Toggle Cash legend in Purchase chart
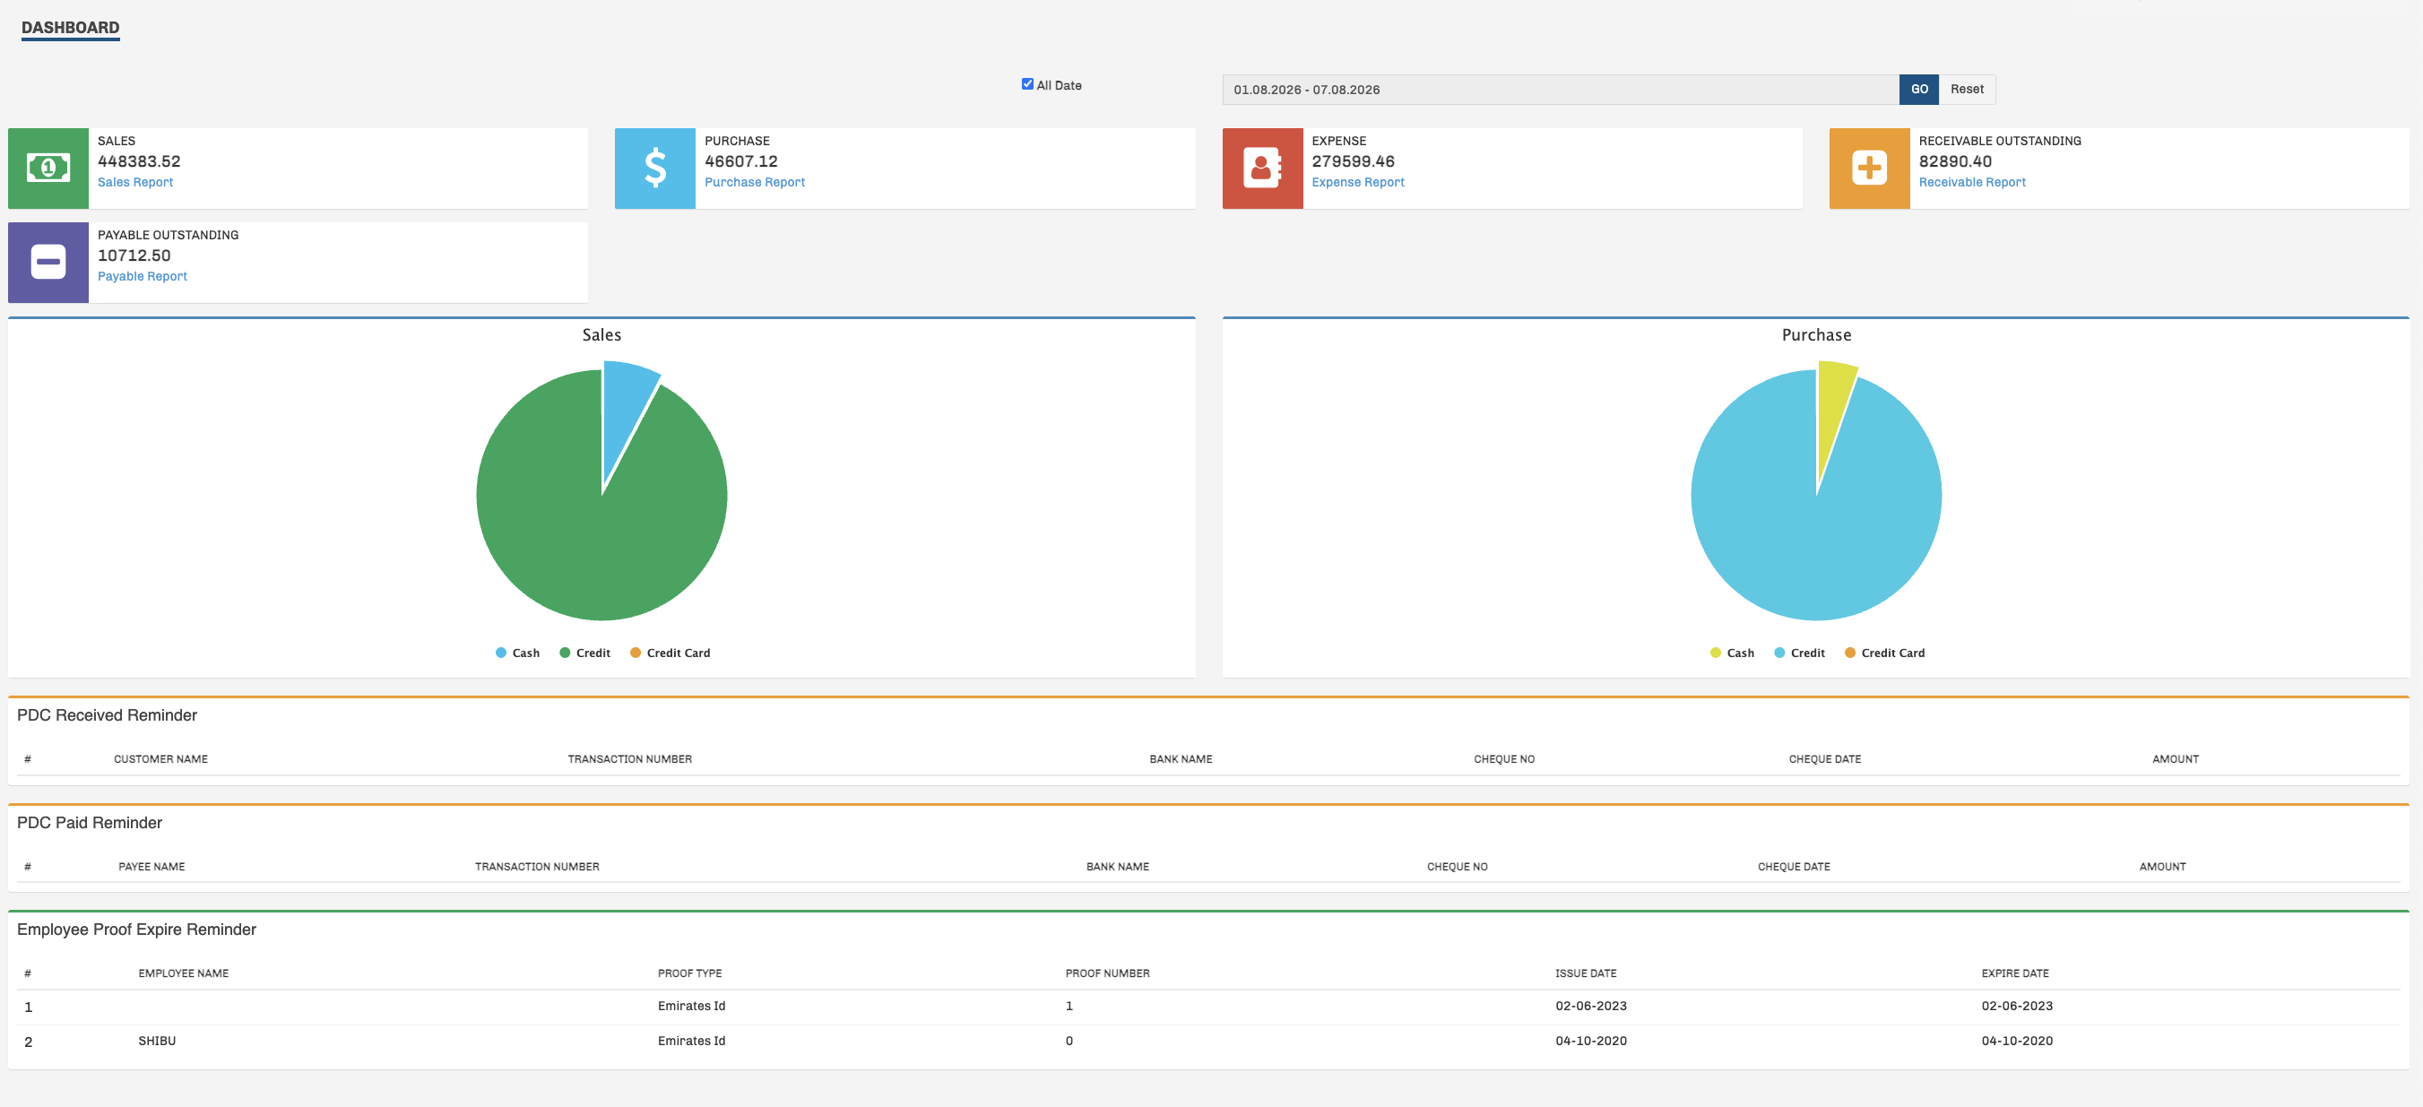This screenshot has width=2423, height=1107. tap(1732, 653)
